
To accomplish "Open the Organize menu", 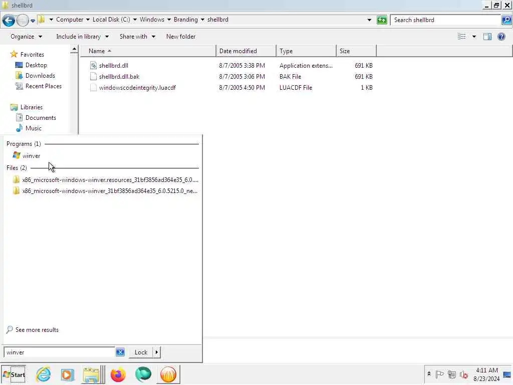I will point(26,37).
